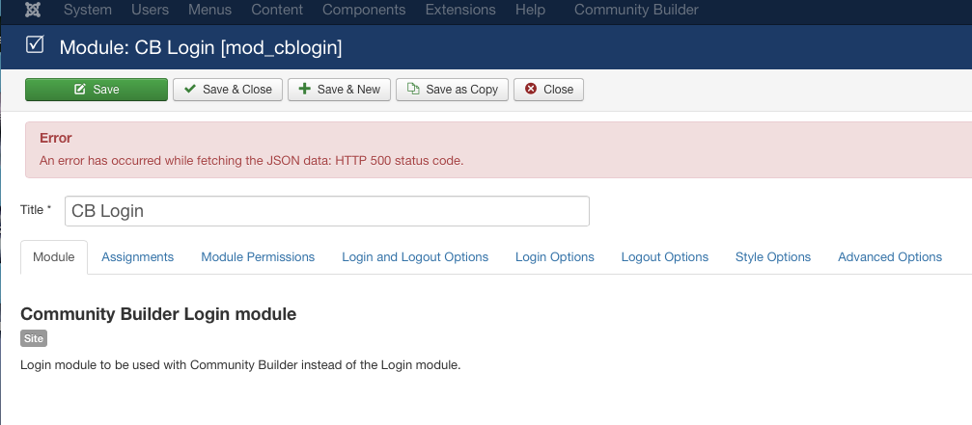This screenshot has width=972, height=425.
Task: Open the Users menu
Action: [150, 10]
